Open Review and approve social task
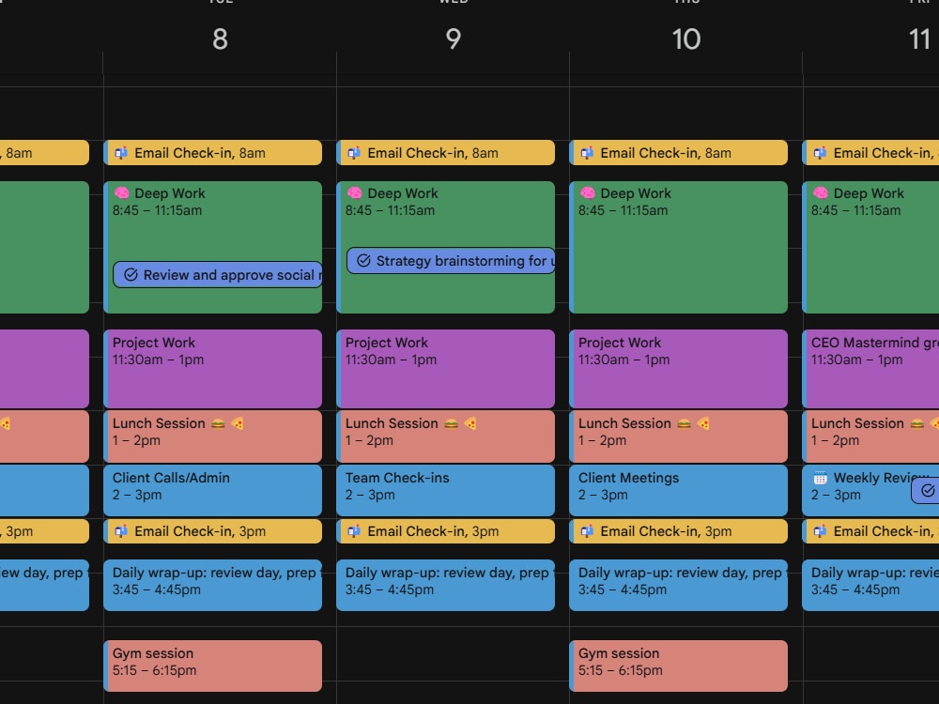This screenshot has height=704, width=939. 218,275
